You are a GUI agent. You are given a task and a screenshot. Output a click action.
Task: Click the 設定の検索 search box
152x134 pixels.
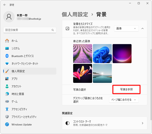(30, 30)
